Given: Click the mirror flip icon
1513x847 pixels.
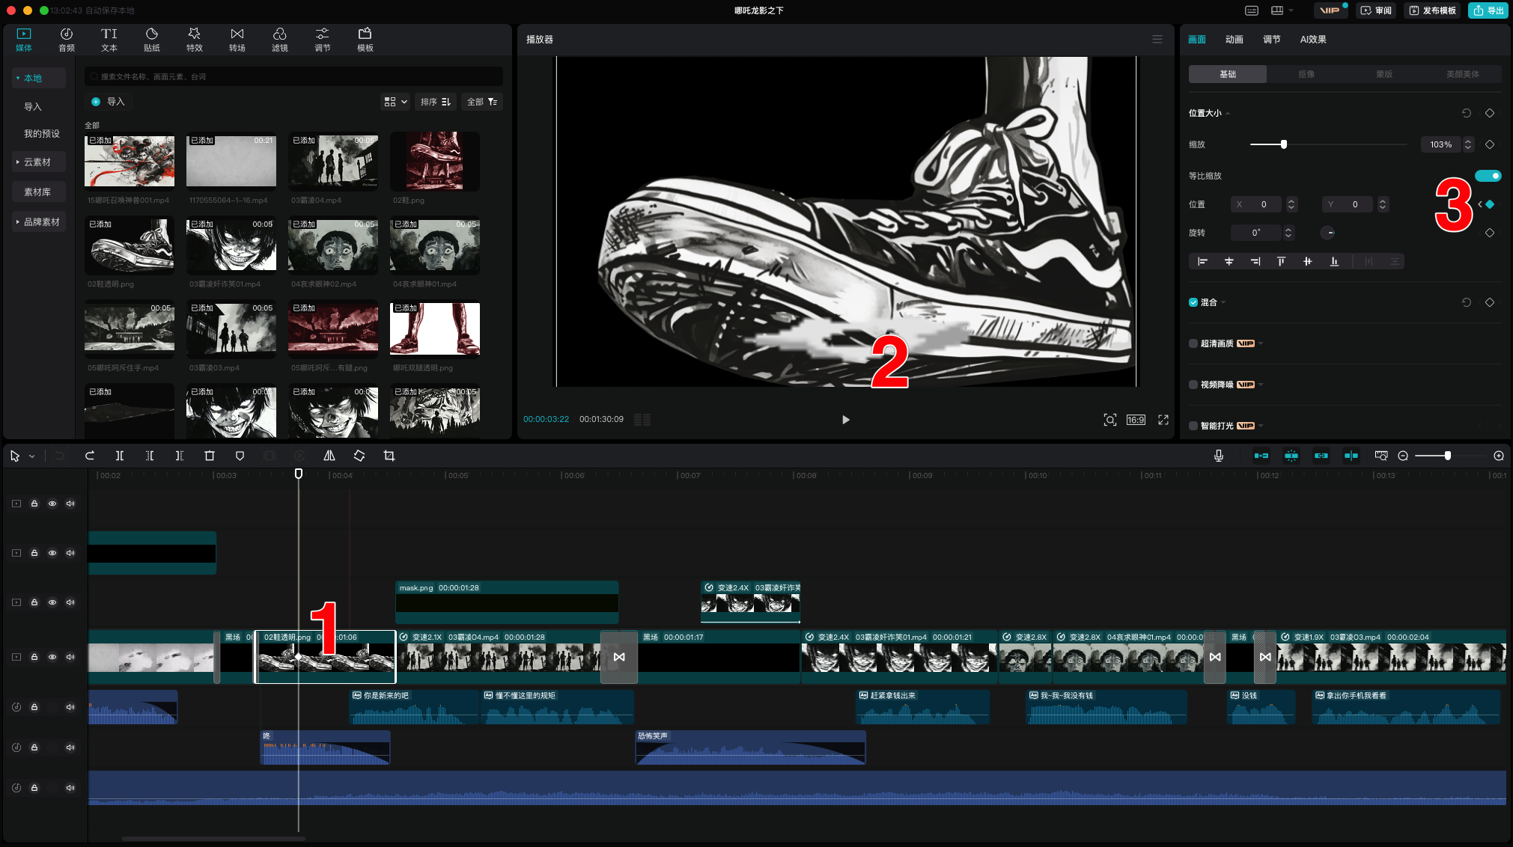Looking at the screenshot, I should click(329, 456).
